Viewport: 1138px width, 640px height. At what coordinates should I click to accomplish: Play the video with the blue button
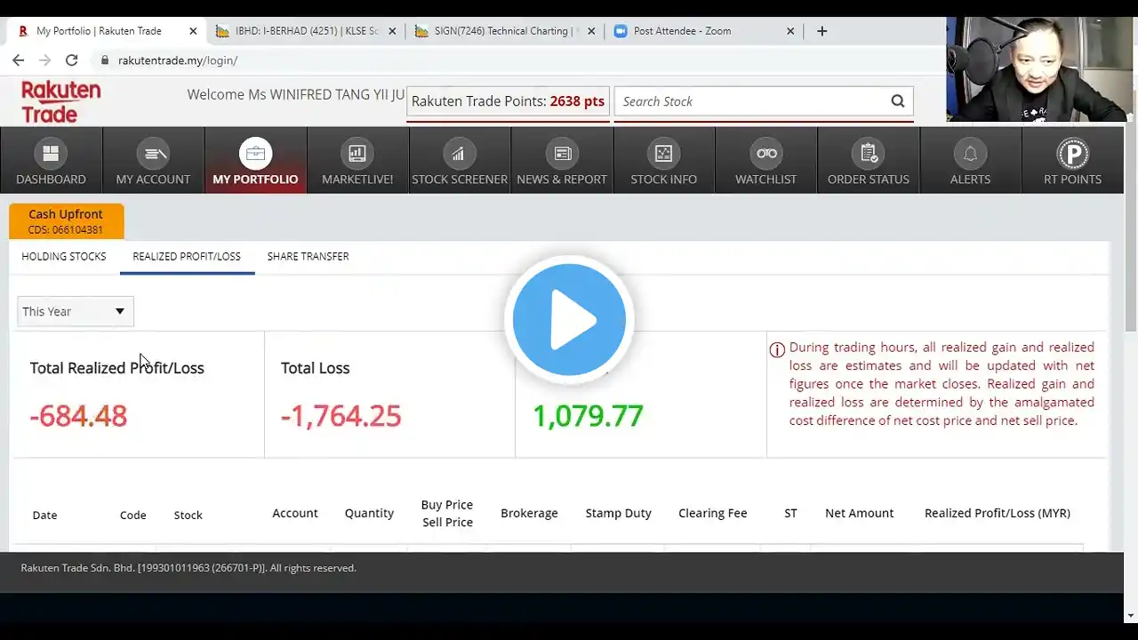pyautogui.click(x=569, y=320)
